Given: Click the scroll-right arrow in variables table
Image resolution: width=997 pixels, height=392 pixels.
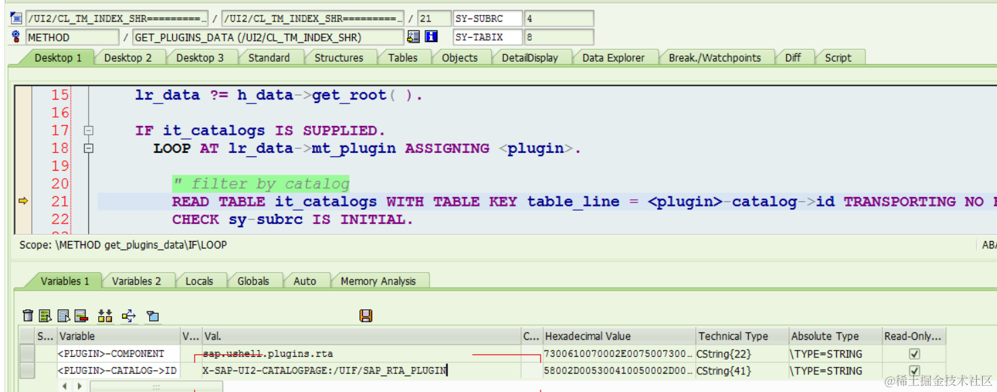Looking at the screenshot, I should click(x=80, y=386).
